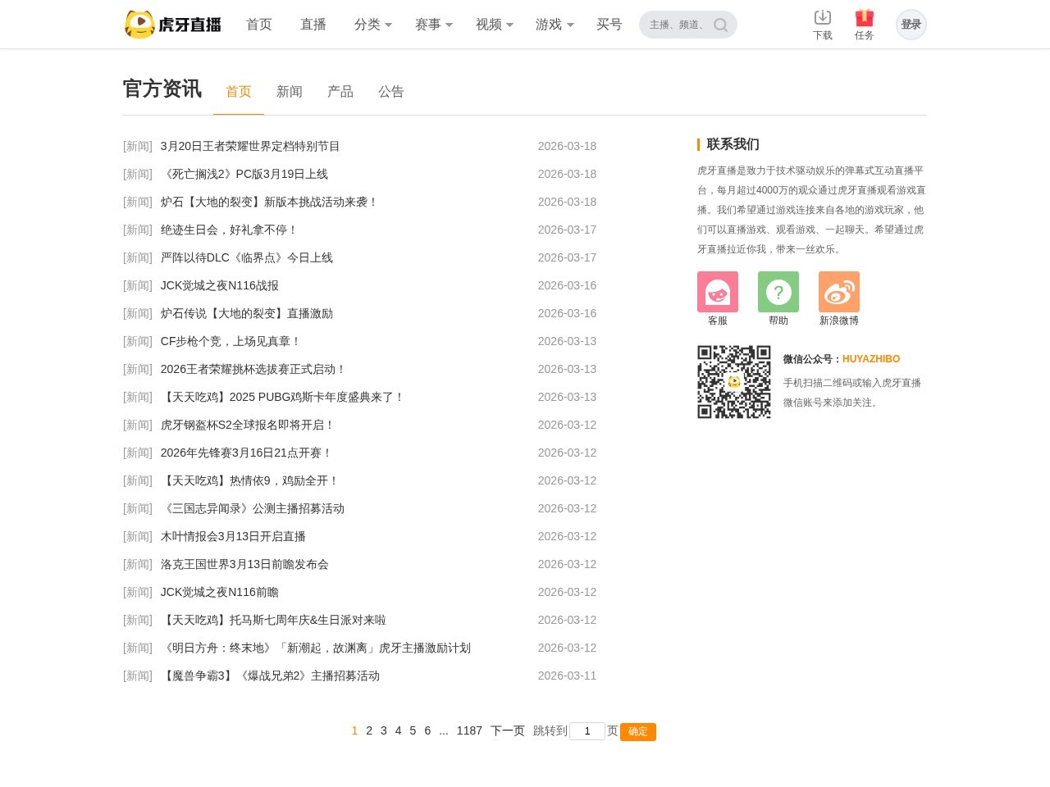
Task: Click 下一页 to go to next page
Action: tap(507, 730)
